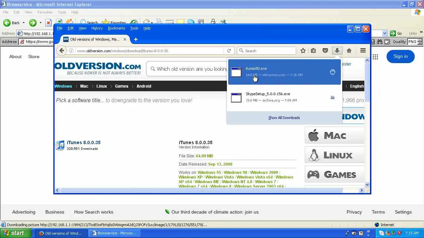Toggle the downloads arrow button
The image size is (424, 238).
coord(337,51)
